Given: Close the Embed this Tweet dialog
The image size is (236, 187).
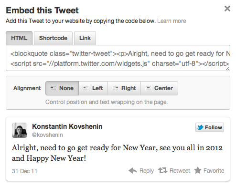Looking at the screenshot, I should (227, 9).
